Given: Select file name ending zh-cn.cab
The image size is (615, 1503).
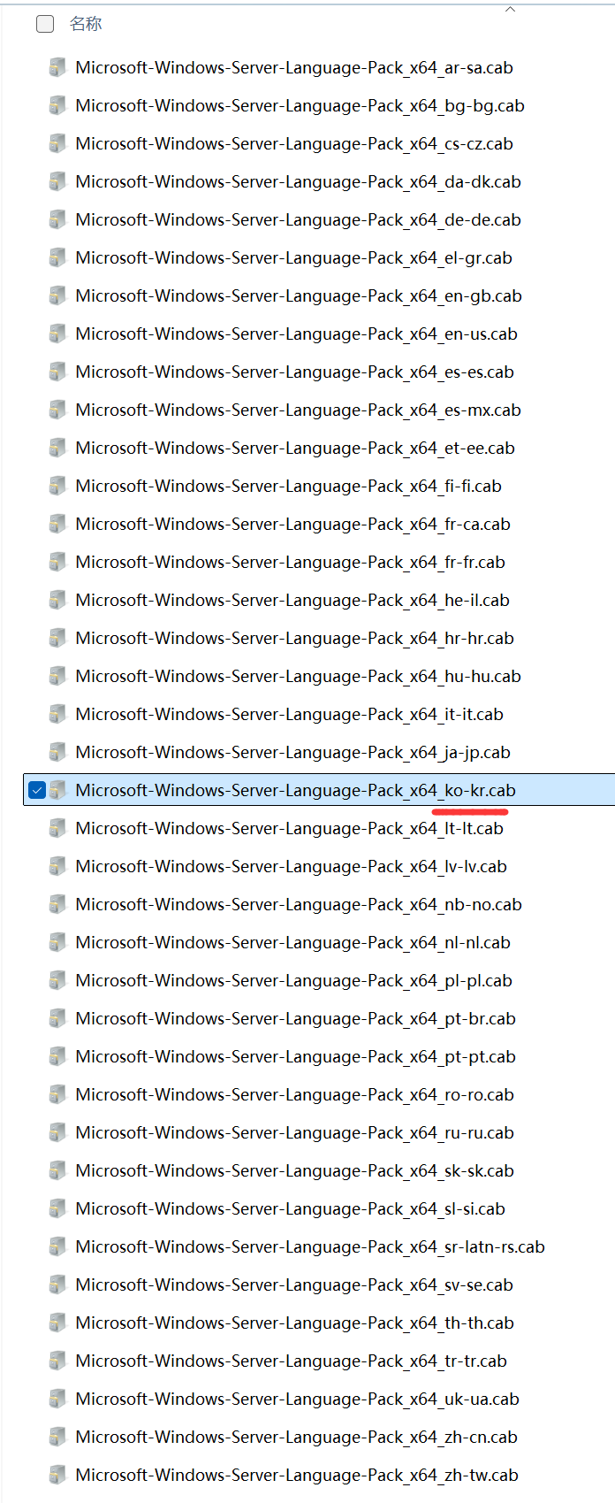Looking at the screenshot, I should pyautogui.click(x=296, y=1438).
